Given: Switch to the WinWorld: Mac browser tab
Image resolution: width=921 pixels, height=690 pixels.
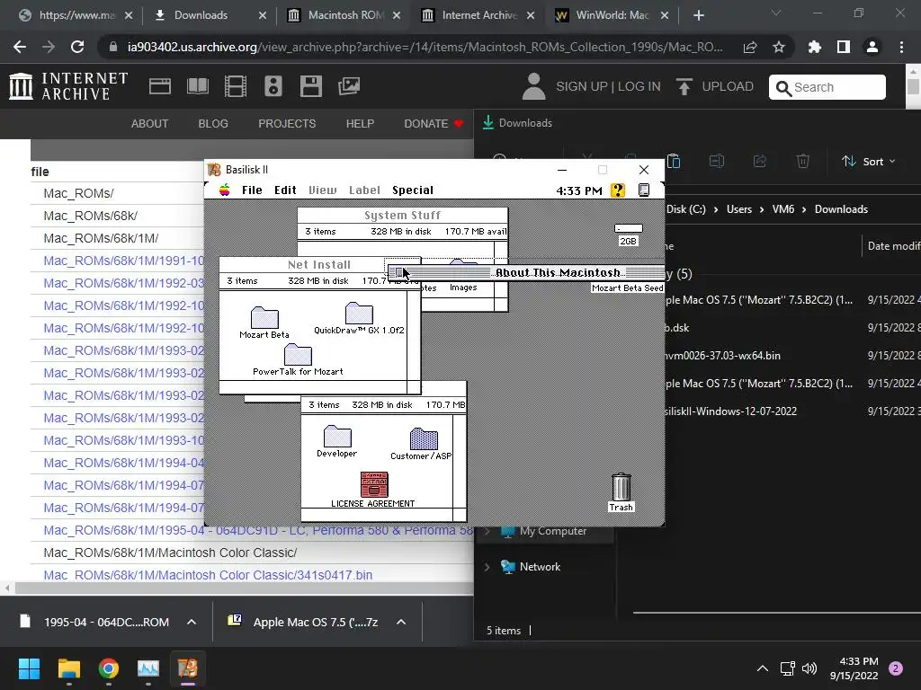Looking at the screenshot, I should 612,15.
